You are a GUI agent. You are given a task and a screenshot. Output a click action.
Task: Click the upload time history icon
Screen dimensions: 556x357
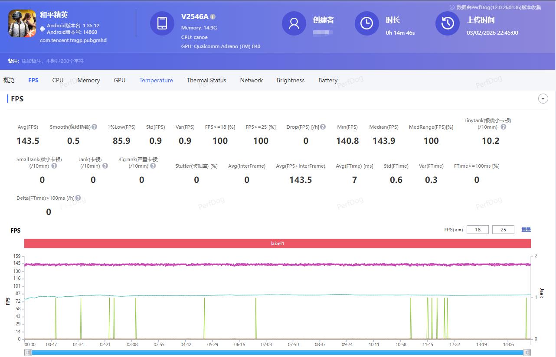(x=448, y=23)
